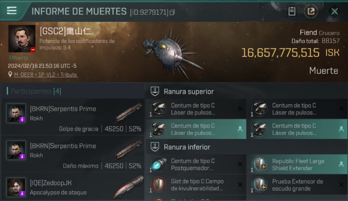Tap the highlighted Centum Láser de pulsos module on the left

[196, 129]
